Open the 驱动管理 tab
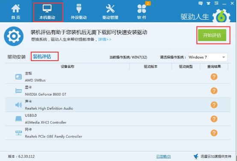237x161 pixels. 110,12
